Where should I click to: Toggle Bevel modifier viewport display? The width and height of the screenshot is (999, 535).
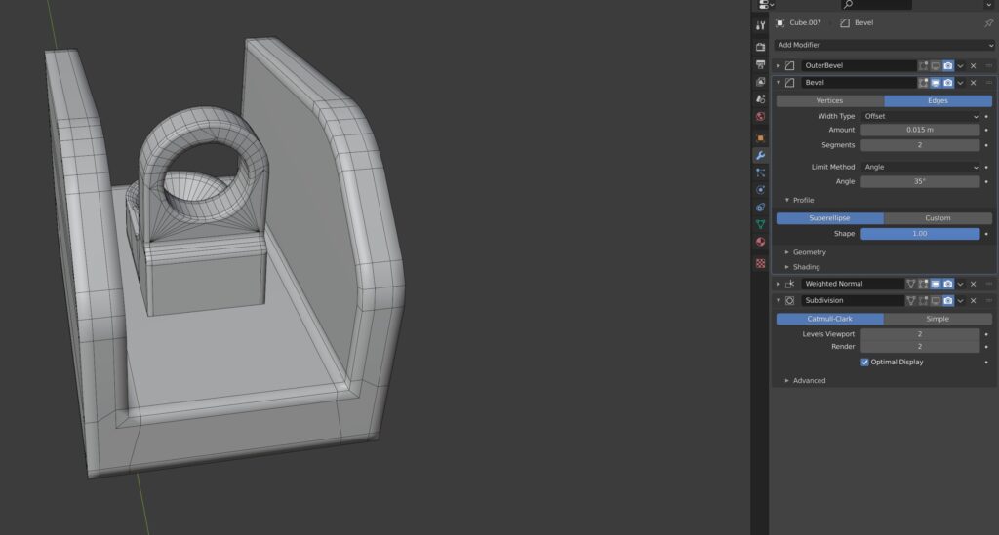pyautogui.click(x=936, y=83)
